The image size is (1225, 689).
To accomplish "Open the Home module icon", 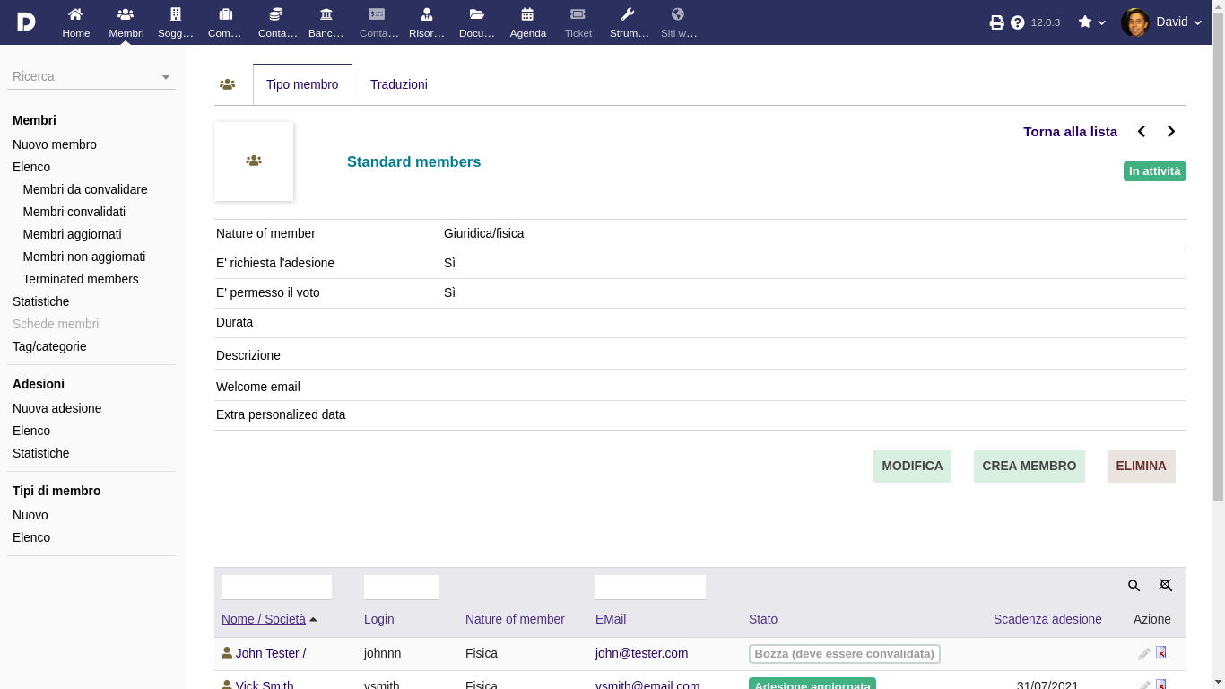I will coord(76,14).
